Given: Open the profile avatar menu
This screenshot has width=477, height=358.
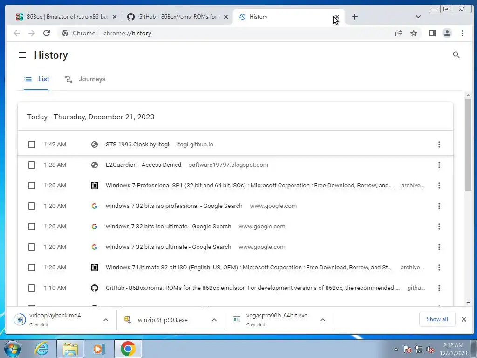Looking at the screenshot, I should pos(447,33).
